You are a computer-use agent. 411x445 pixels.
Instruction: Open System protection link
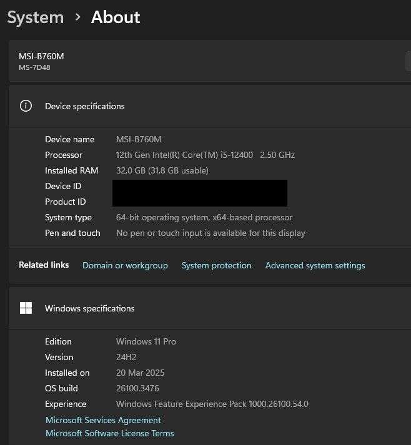[x=217, y=265]
